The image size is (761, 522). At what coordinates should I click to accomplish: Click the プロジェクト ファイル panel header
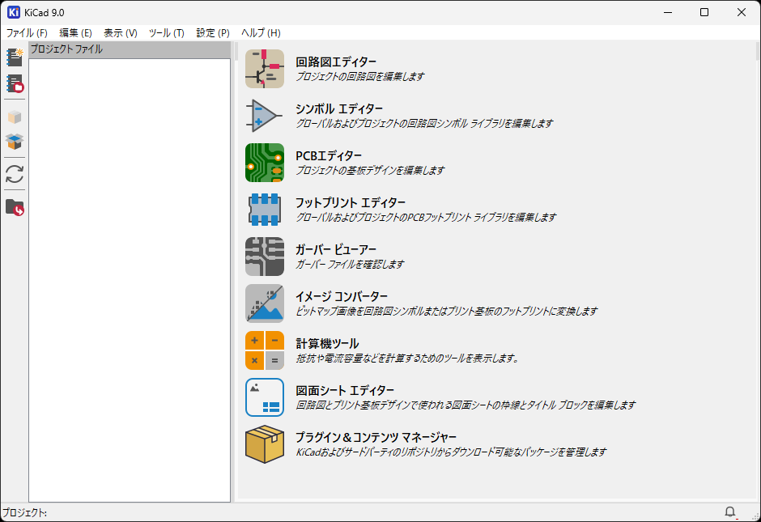[130, 49]
